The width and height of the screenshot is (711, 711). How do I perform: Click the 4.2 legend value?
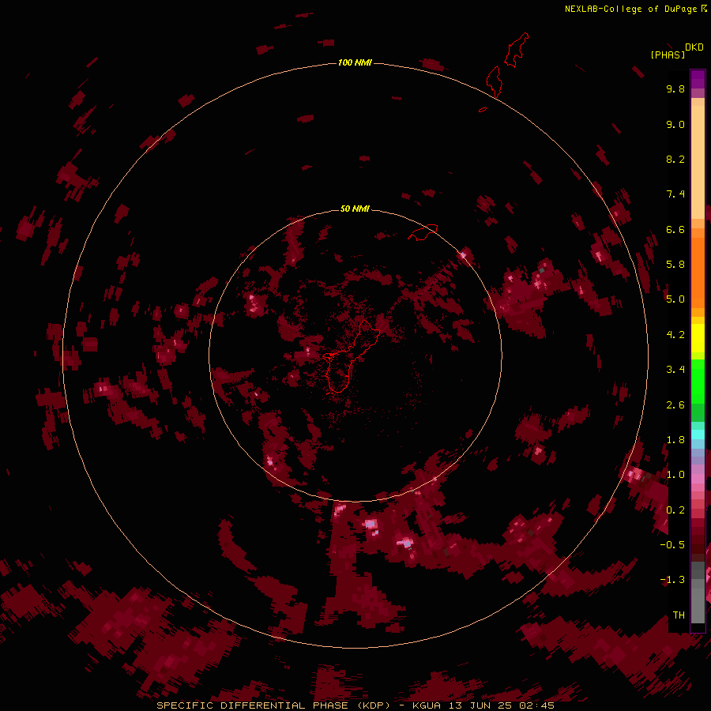point(675,335)
